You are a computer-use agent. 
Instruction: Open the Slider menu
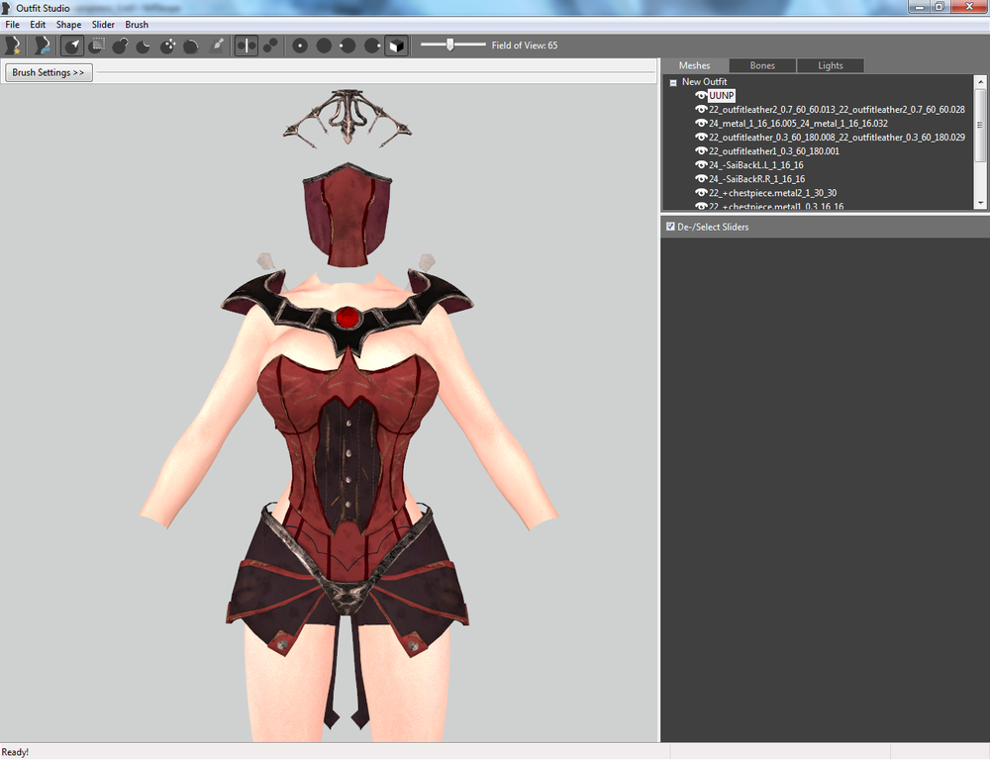point(103,25)
